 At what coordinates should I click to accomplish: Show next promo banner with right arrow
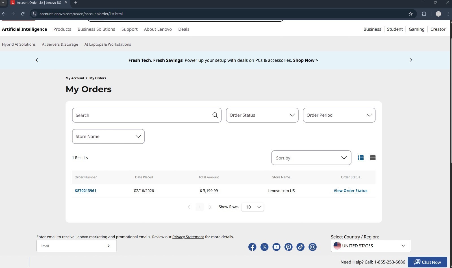point(411,60)
